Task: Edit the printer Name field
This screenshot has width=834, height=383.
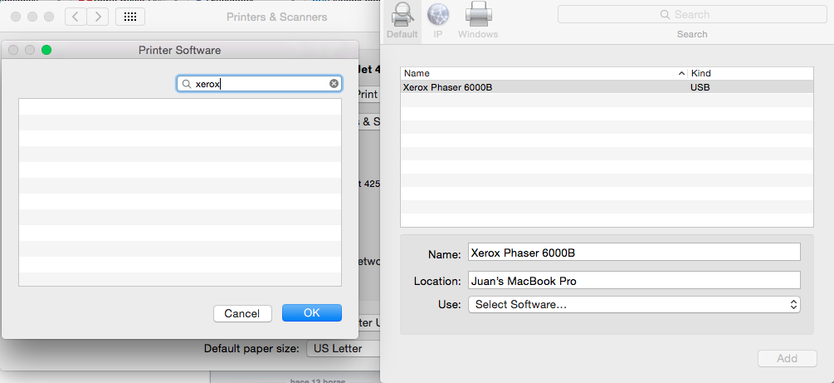Action: coord(634,253)
